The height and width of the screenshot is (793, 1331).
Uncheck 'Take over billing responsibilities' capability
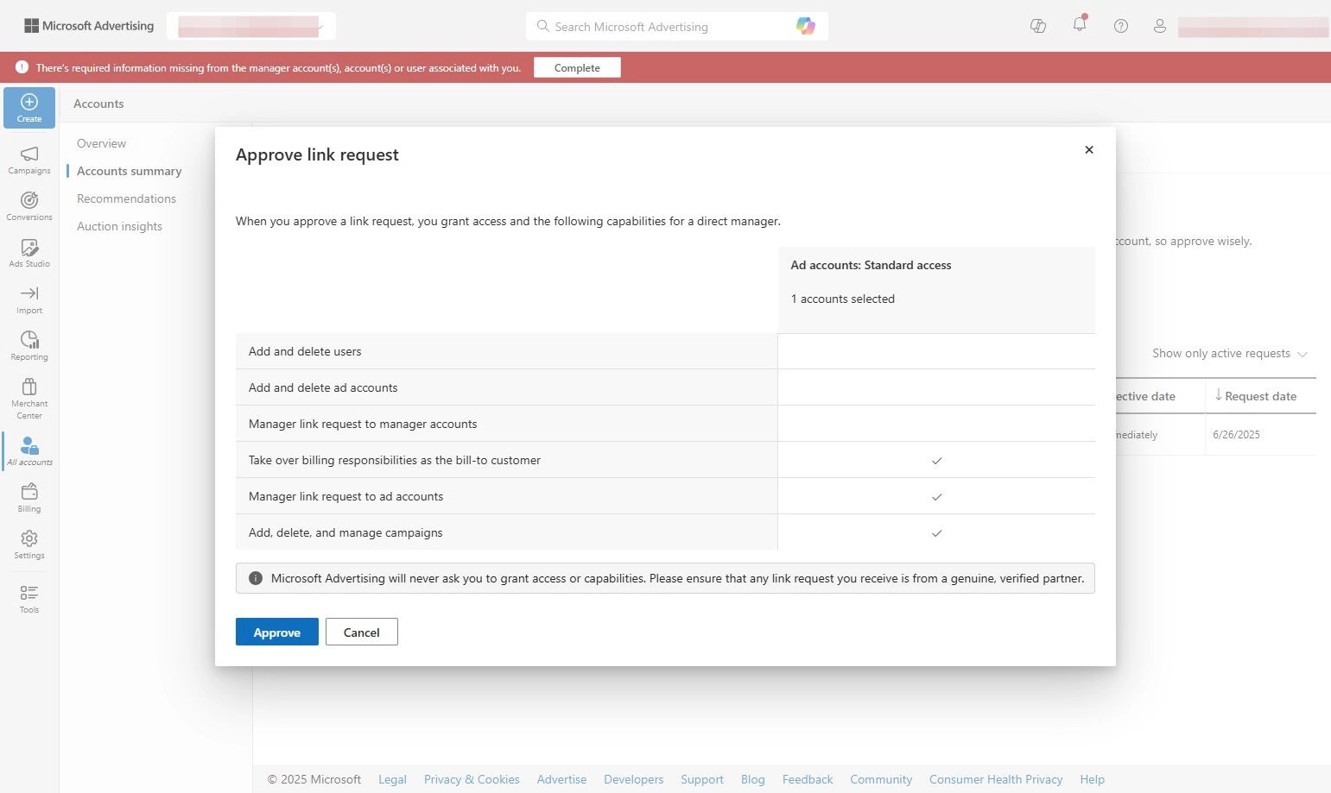point(936,460)
